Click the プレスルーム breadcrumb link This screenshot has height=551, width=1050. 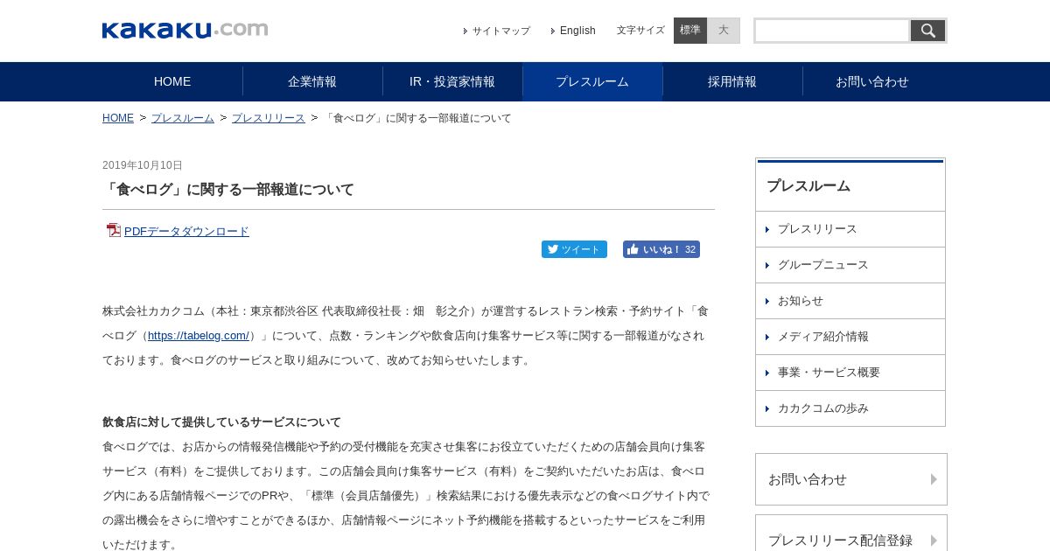183,118
